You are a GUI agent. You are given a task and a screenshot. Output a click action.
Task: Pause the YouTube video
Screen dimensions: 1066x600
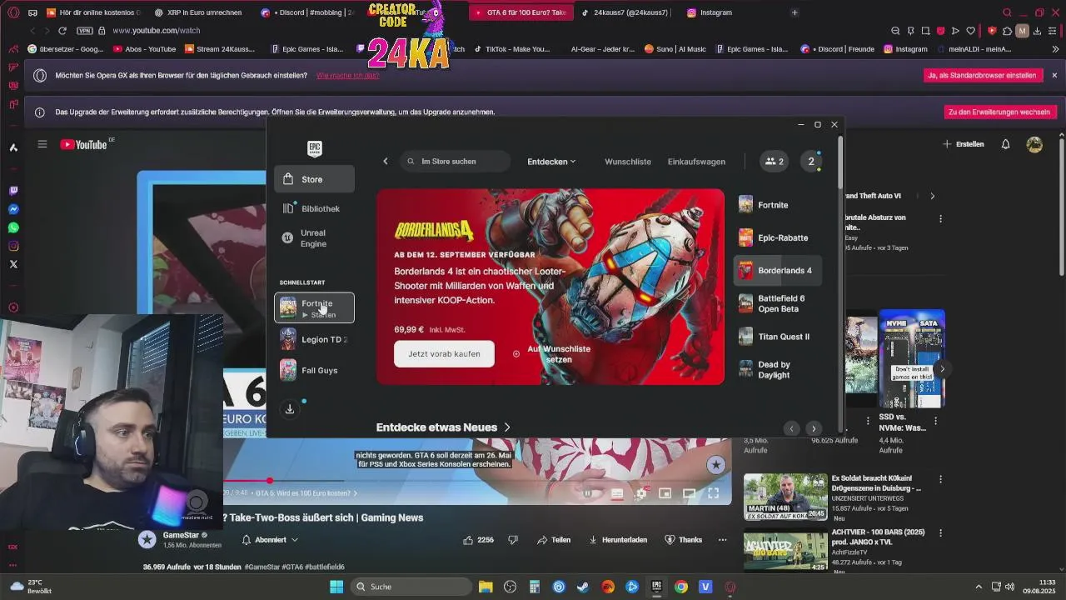(x=588, y=493)
